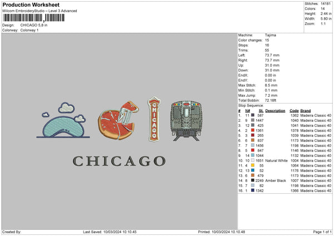The width and height of the screenshot is (334, 236).
Task: Select the deep dish pizza embroidery graphic
Action: pyautogui.click(x=119, y=121)
